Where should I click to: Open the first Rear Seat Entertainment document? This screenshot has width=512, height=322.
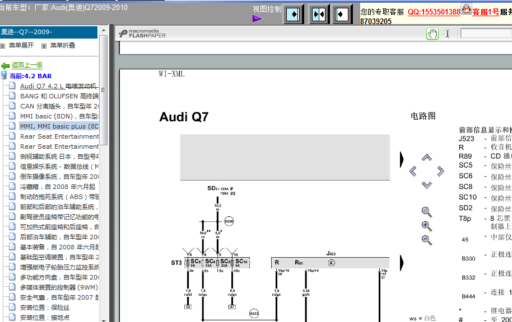59,136
